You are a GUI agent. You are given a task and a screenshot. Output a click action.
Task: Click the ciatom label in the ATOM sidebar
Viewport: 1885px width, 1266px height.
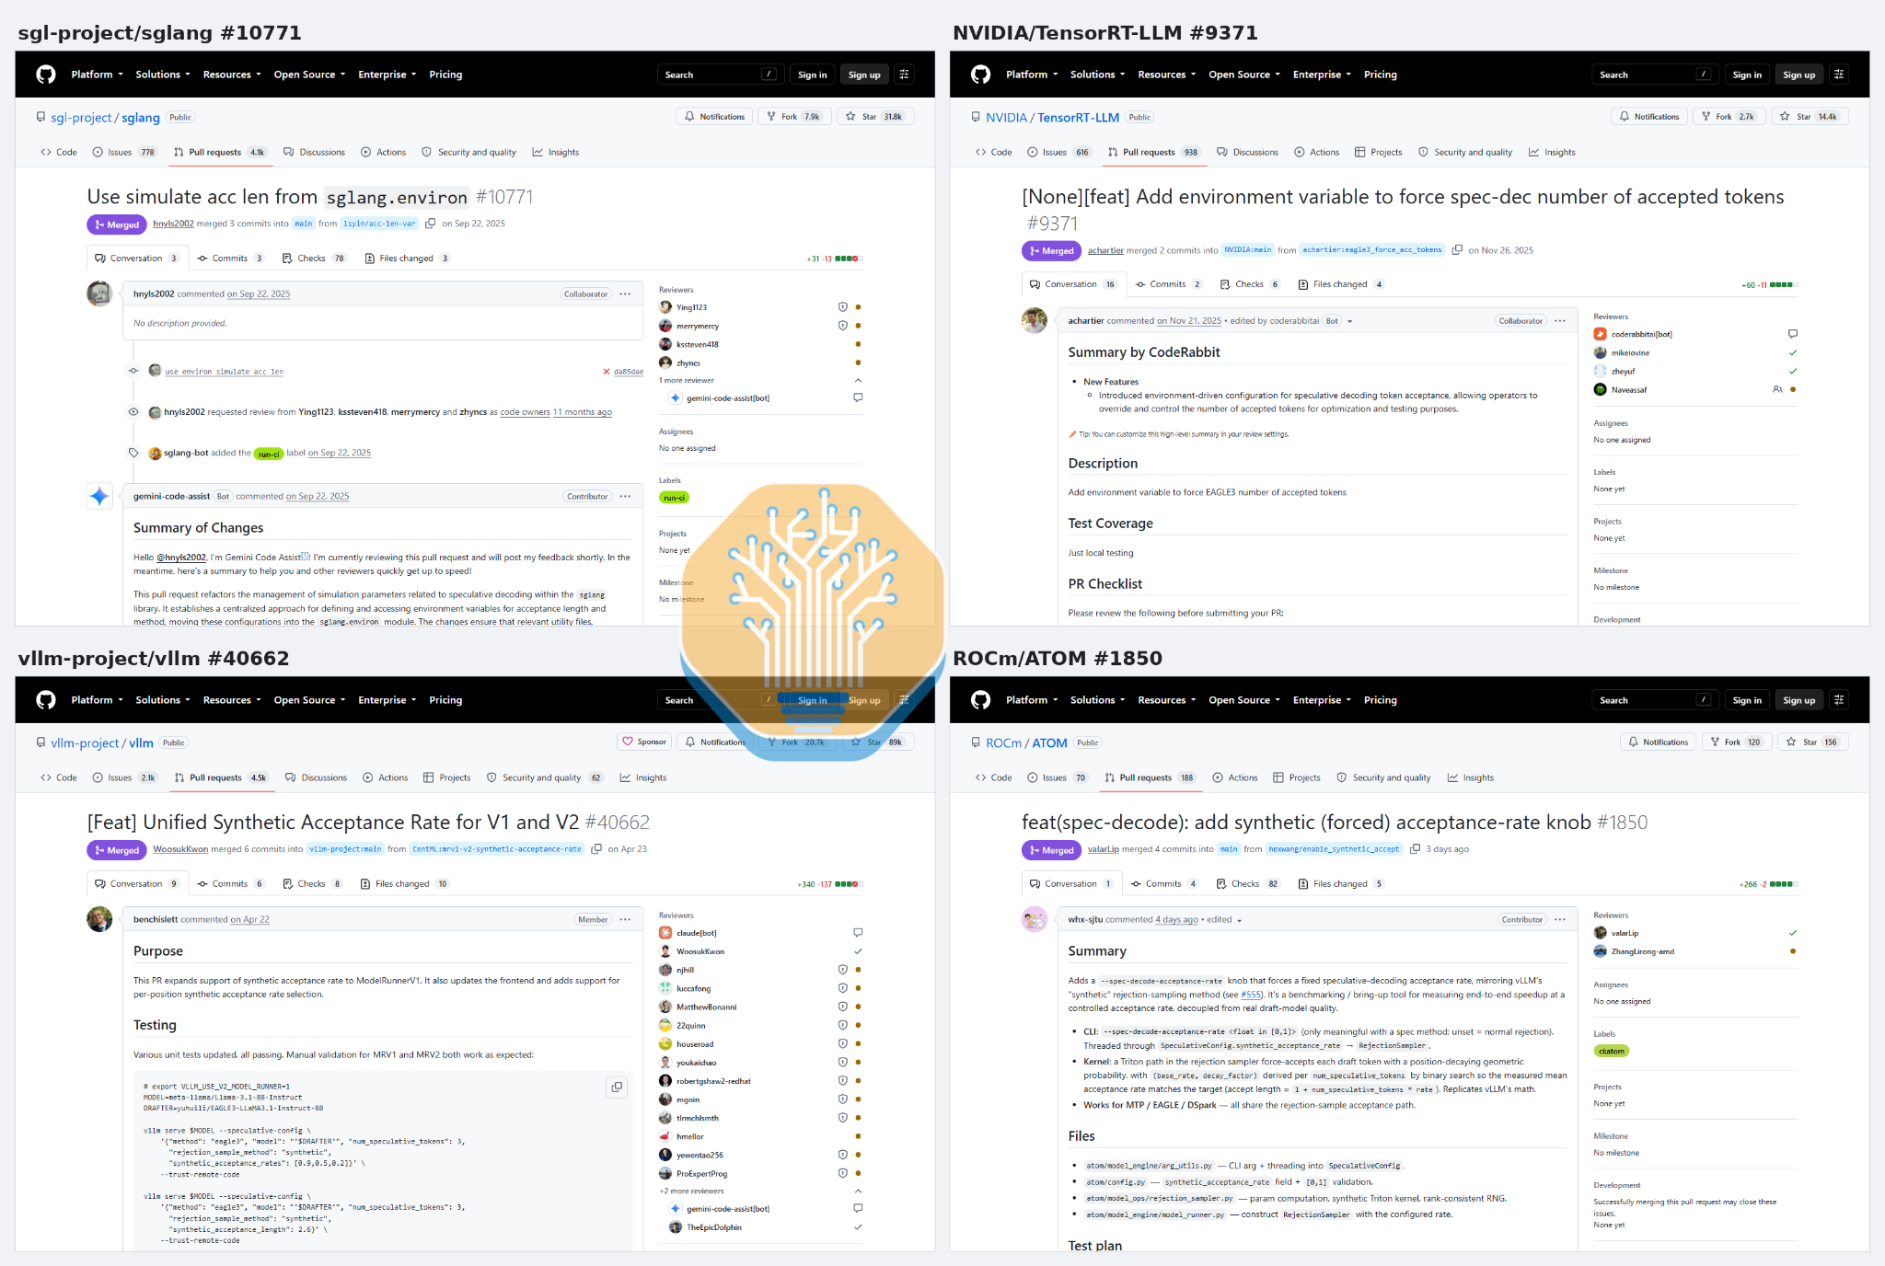tap(1612, 1052)
